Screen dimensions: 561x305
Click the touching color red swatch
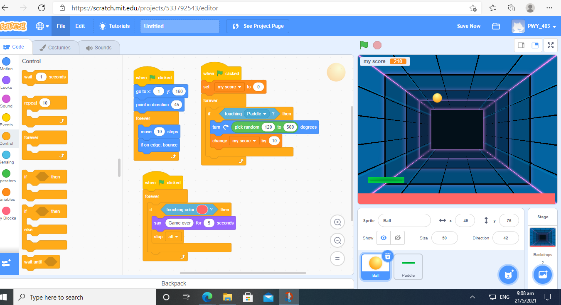202,210
